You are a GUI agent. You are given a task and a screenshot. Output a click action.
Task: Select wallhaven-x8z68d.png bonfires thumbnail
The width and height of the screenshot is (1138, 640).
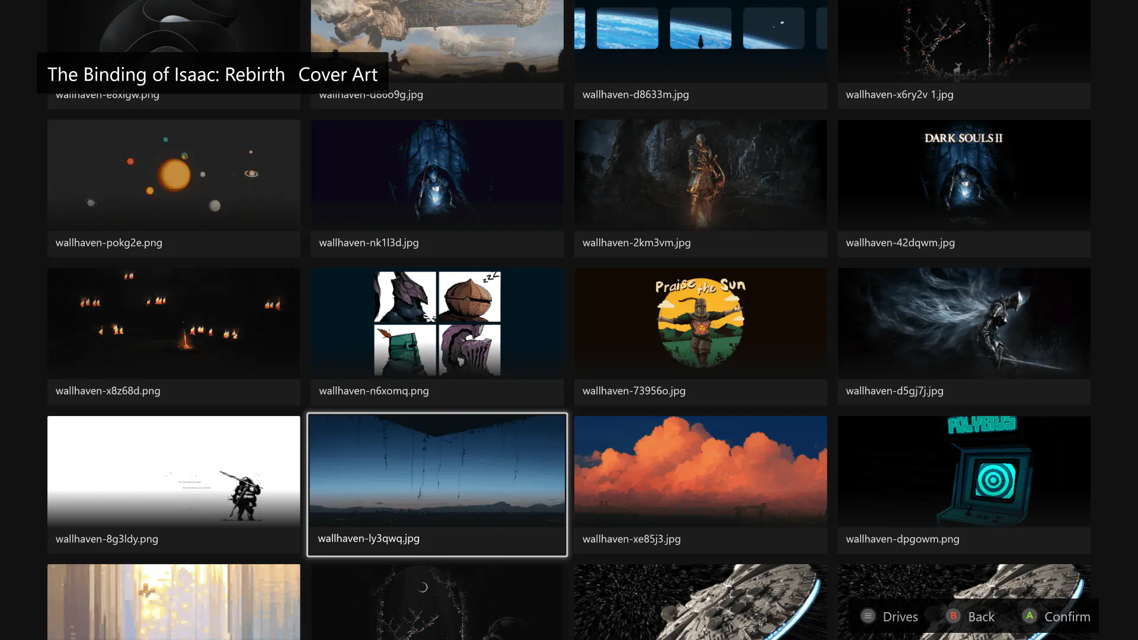click(174, 324)
